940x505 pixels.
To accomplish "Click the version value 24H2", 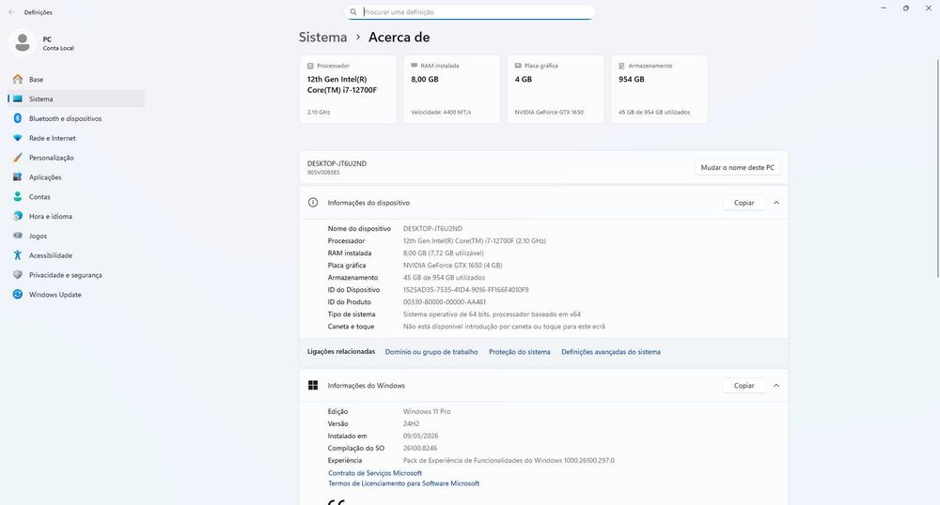I will 412,423.
